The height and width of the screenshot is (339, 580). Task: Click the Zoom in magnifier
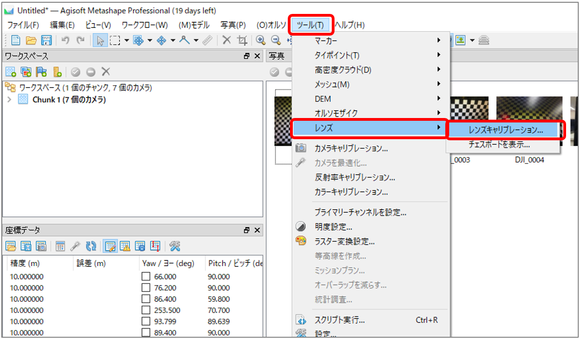pyautogui.click(x=260, y=40)
